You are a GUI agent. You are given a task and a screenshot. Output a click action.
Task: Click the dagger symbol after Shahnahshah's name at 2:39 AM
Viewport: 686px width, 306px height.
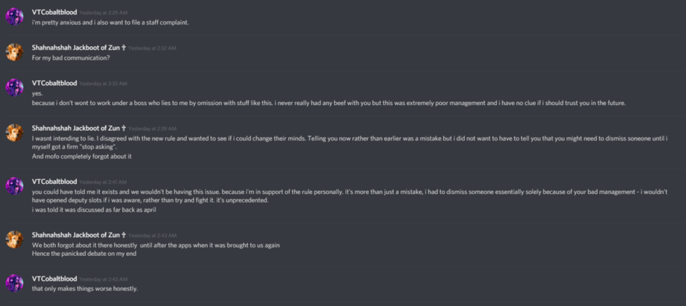123,128
